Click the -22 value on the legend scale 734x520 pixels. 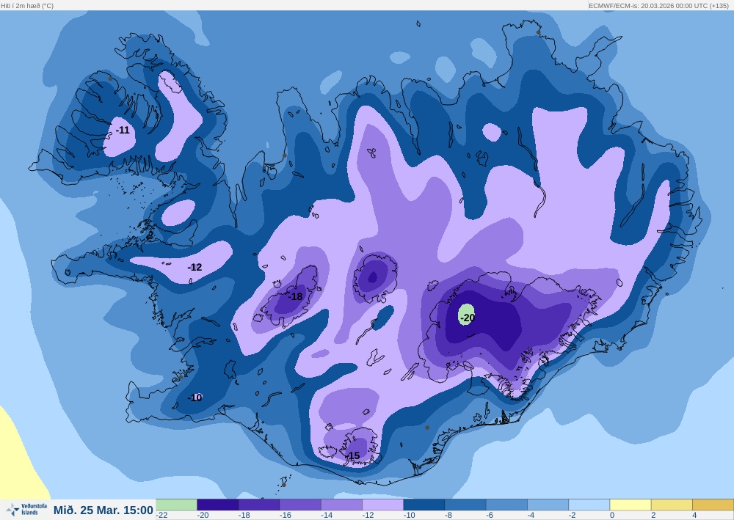coord(162,516)
